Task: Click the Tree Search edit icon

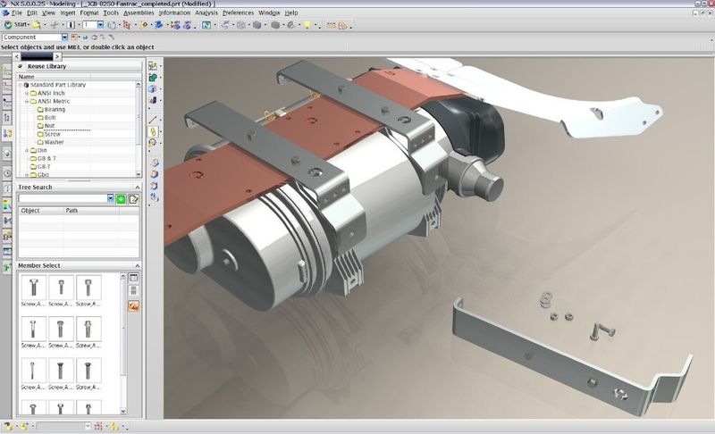Action: (133, 198)
